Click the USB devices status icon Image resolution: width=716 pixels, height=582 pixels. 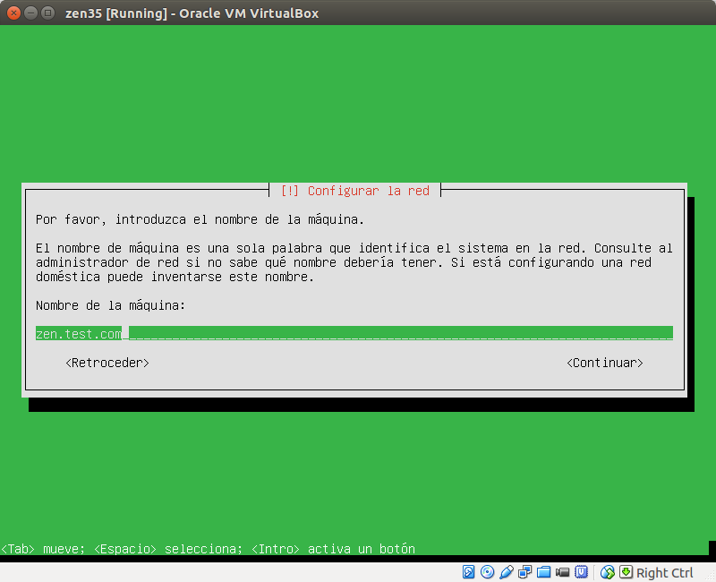pyautogui.click(x=505, y=572)
